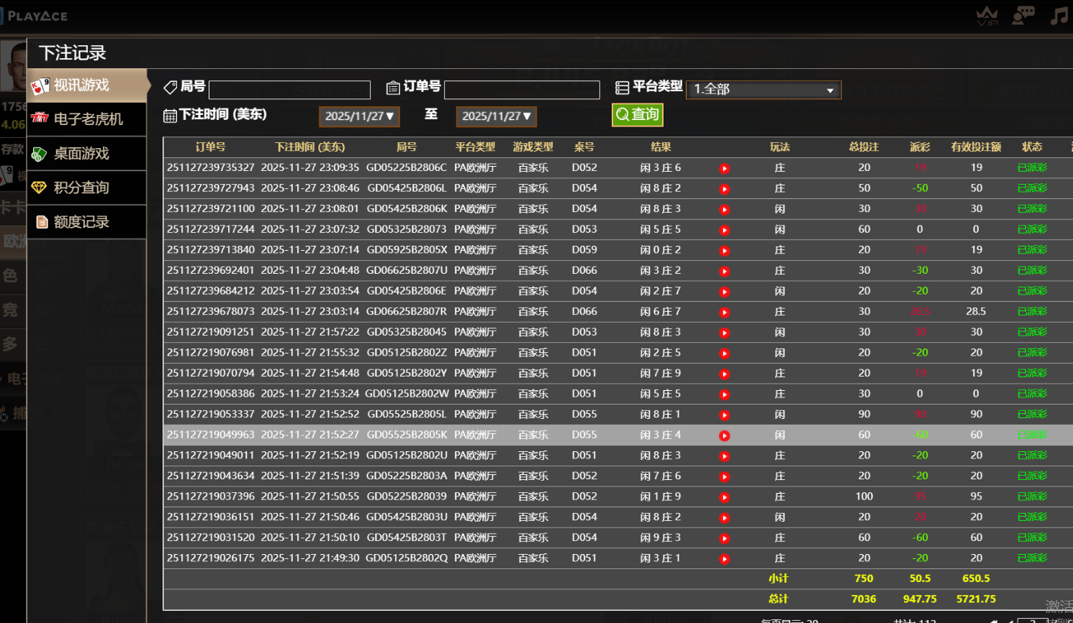Expand the 平台类型 dropdown
The width and height of the screenshot is (1073, 623).
763,90
